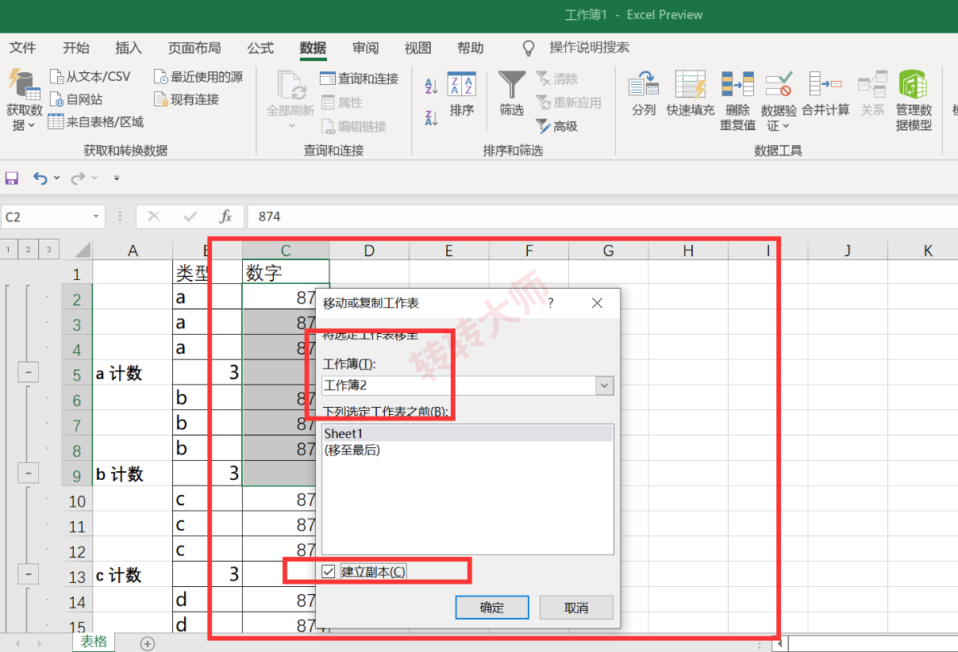The image size is (958, 652).
Task: Add a new sheet with plus button
Action: pos(147,643)
